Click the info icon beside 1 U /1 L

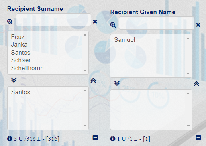(113, 139)
